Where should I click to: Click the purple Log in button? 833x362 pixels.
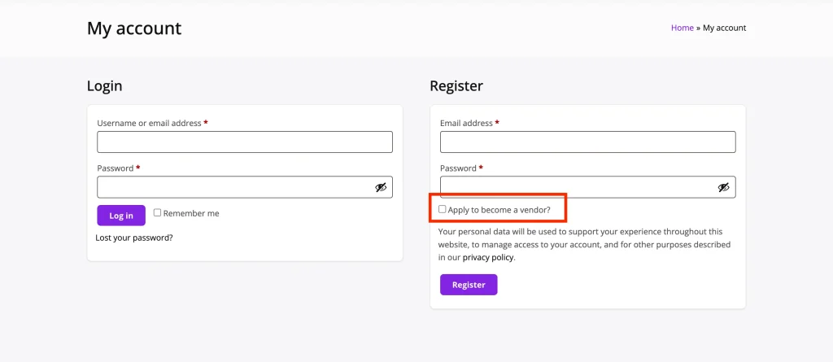pos(121,216)
